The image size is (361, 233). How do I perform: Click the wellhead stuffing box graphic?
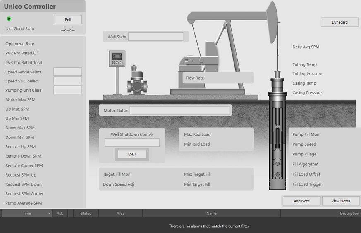[x=277, y=82]
